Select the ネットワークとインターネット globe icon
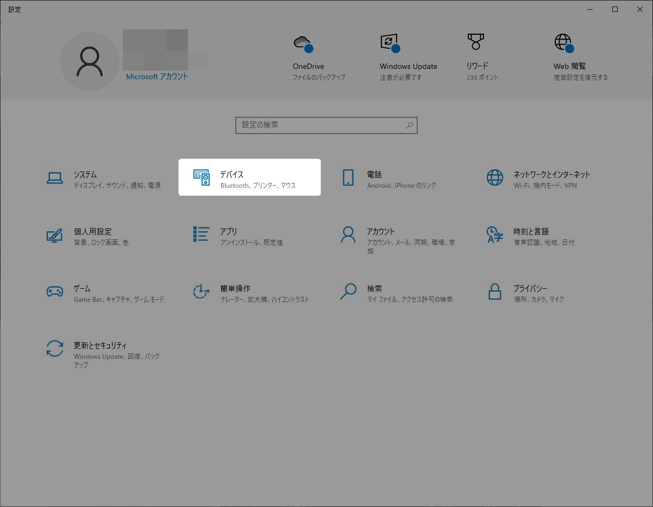 click(x=495, y=178)
